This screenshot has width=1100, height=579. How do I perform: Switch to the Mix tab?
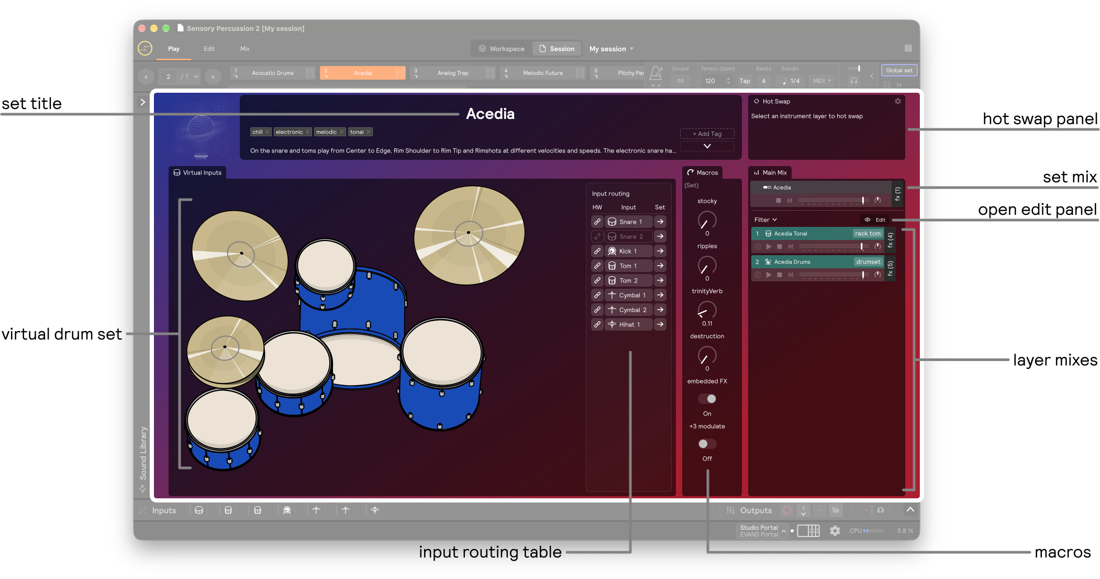coord(245,49)
